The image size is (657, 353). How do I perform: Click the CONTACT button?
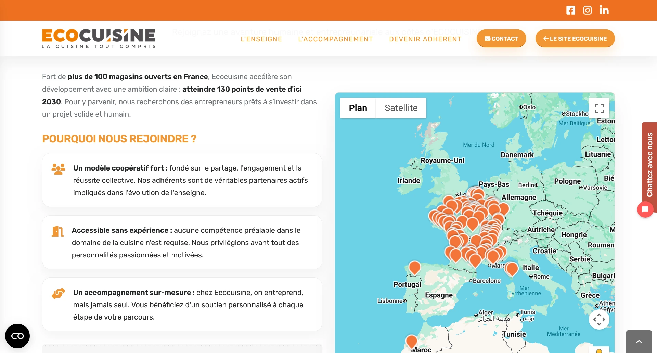click(501, 39)
